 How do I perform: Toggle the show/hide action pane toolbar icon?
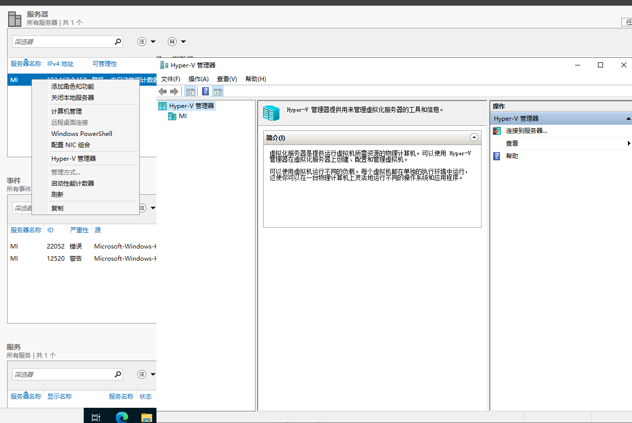(217, 91)
